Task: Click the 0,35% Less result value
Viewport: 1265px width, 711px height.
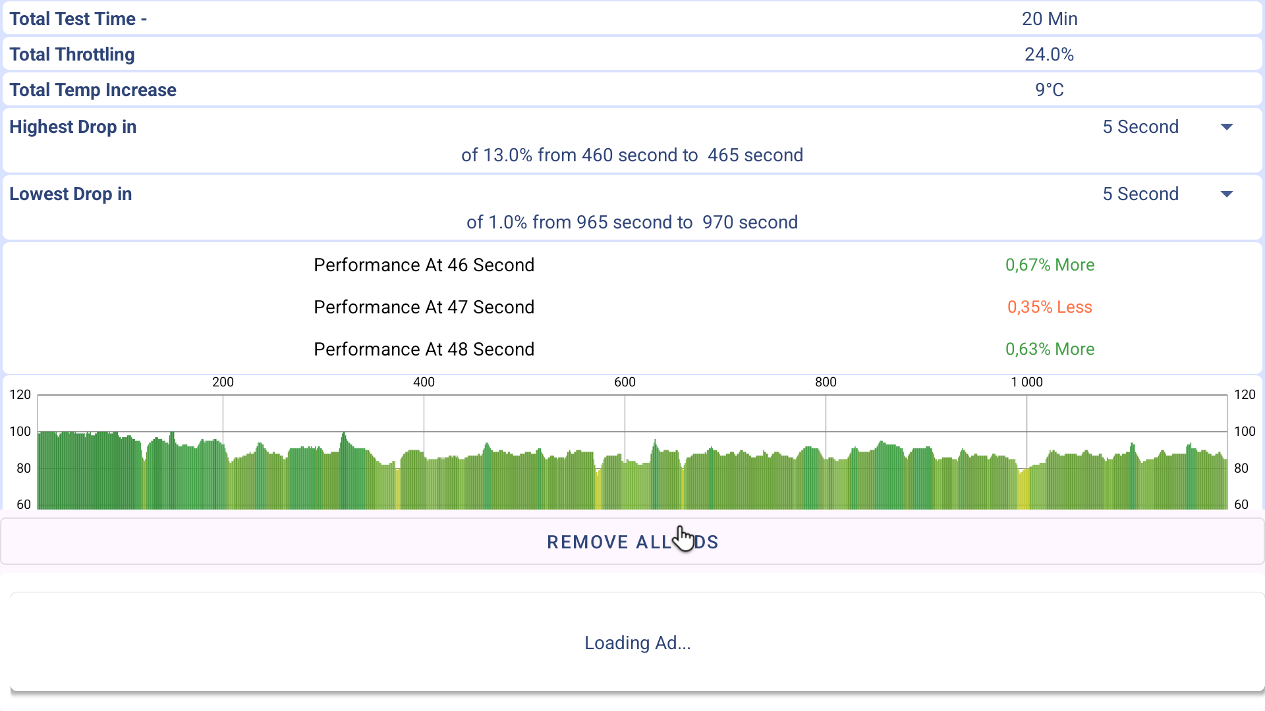Action: coord(1050,307)
